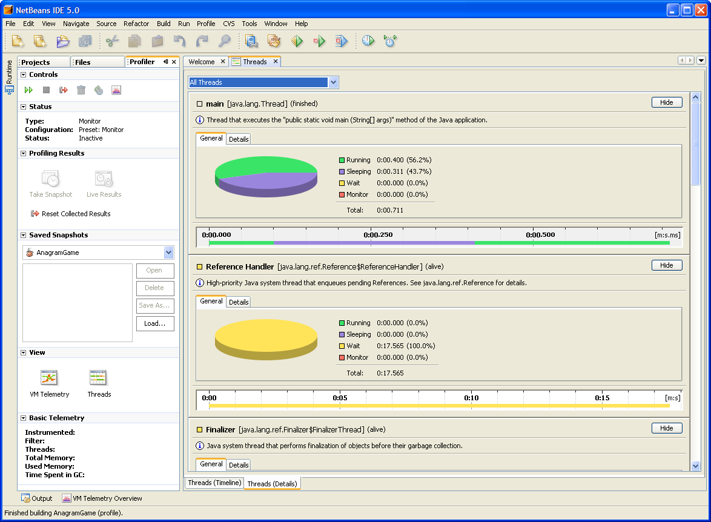The height and width of the screenshot is (522, 711).
Task: Click the VM Telemetry graph icon in Controls
Action: (x=116, y=90)
